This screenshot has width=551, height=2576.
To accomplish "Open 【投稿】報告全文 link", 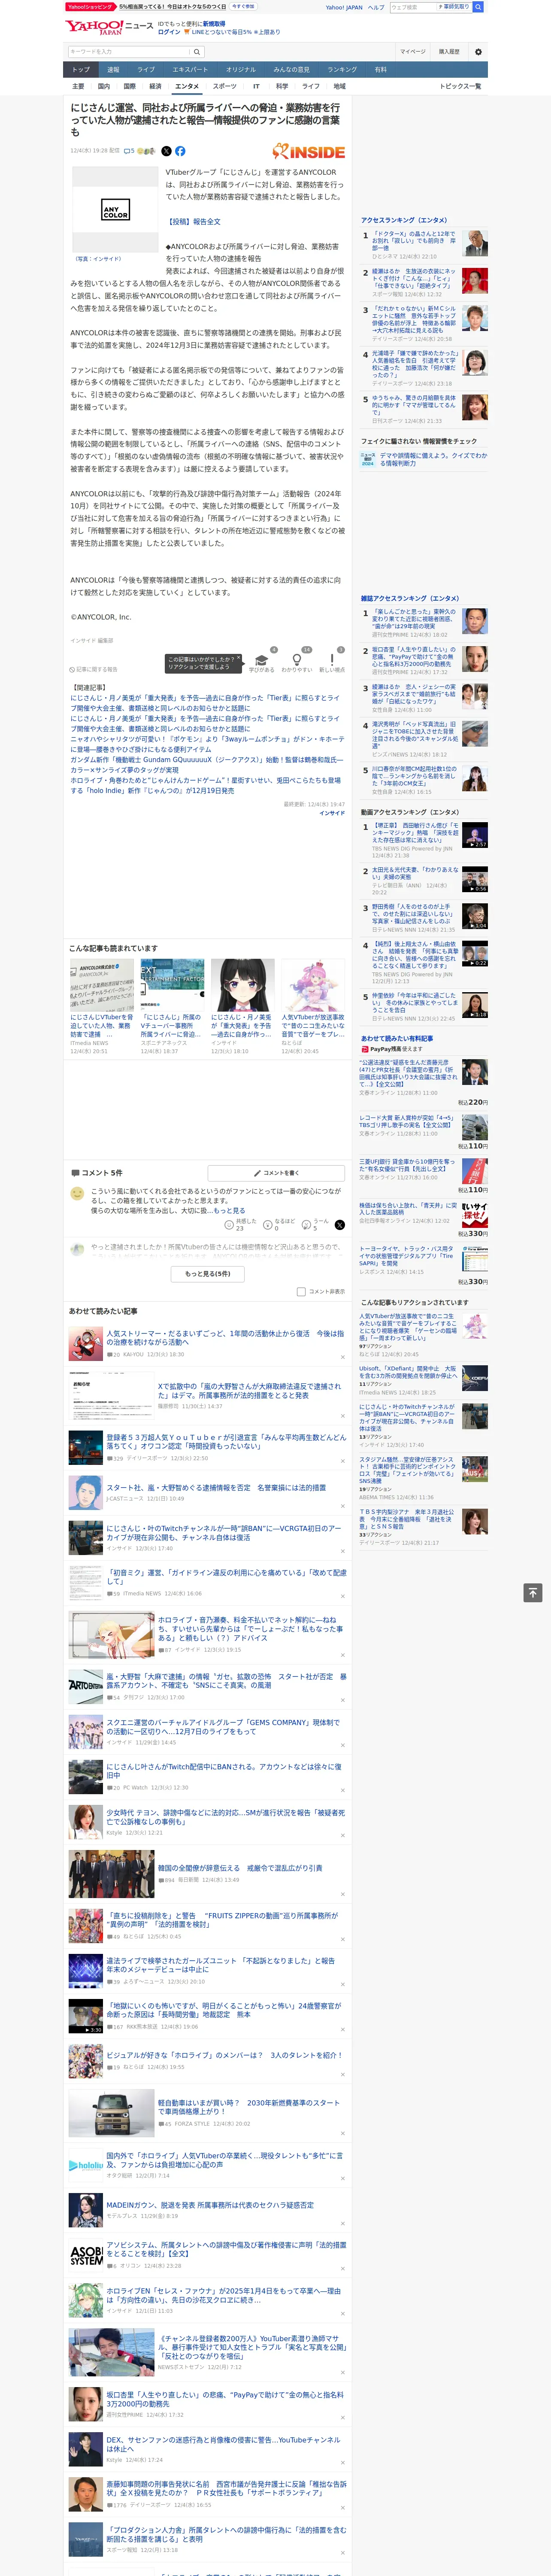I will tap(194, 222).
